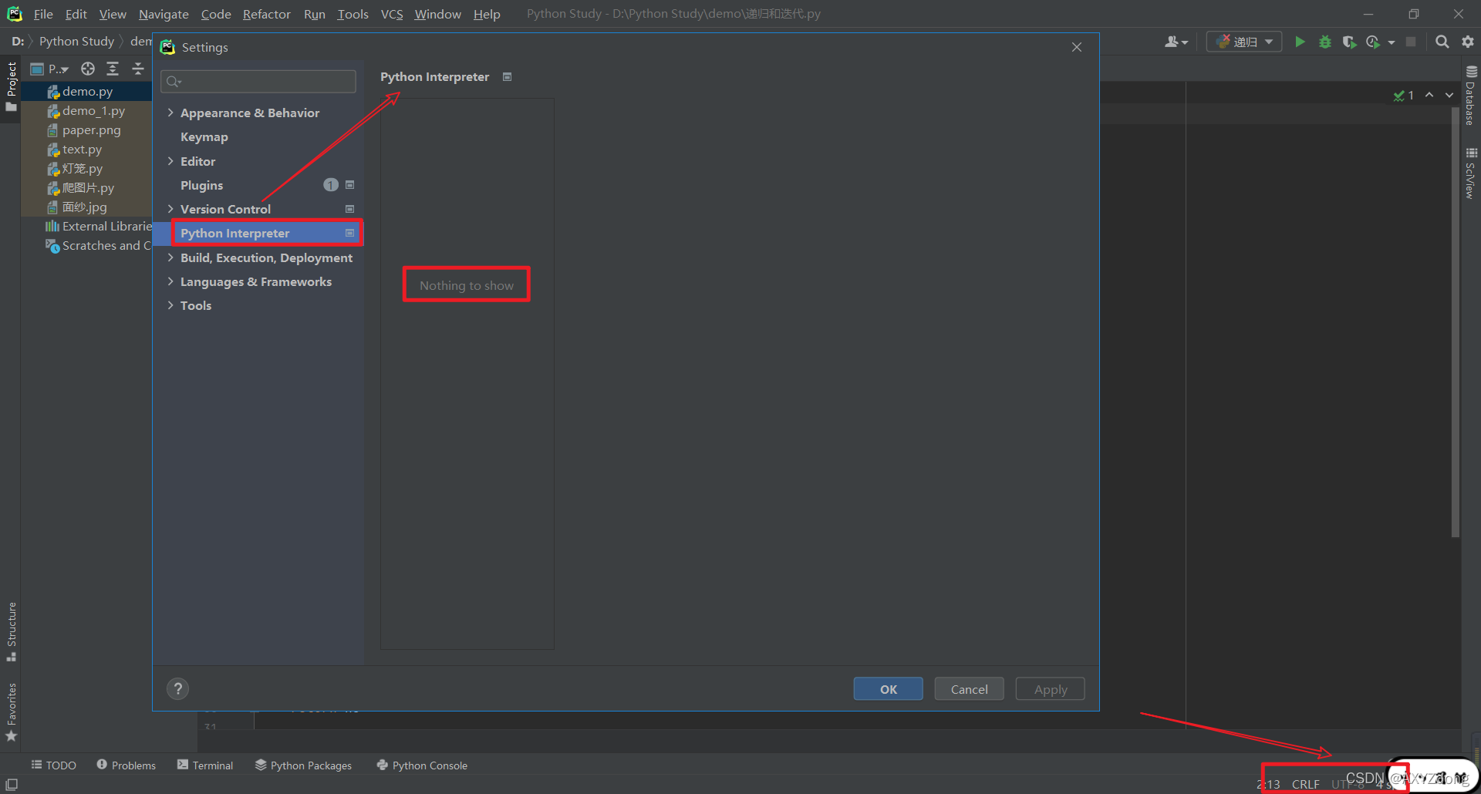The image size is (1481, 794).
Task: Open Search Everywhere with the magnifier icon
Action: (x=1442, y=42)
